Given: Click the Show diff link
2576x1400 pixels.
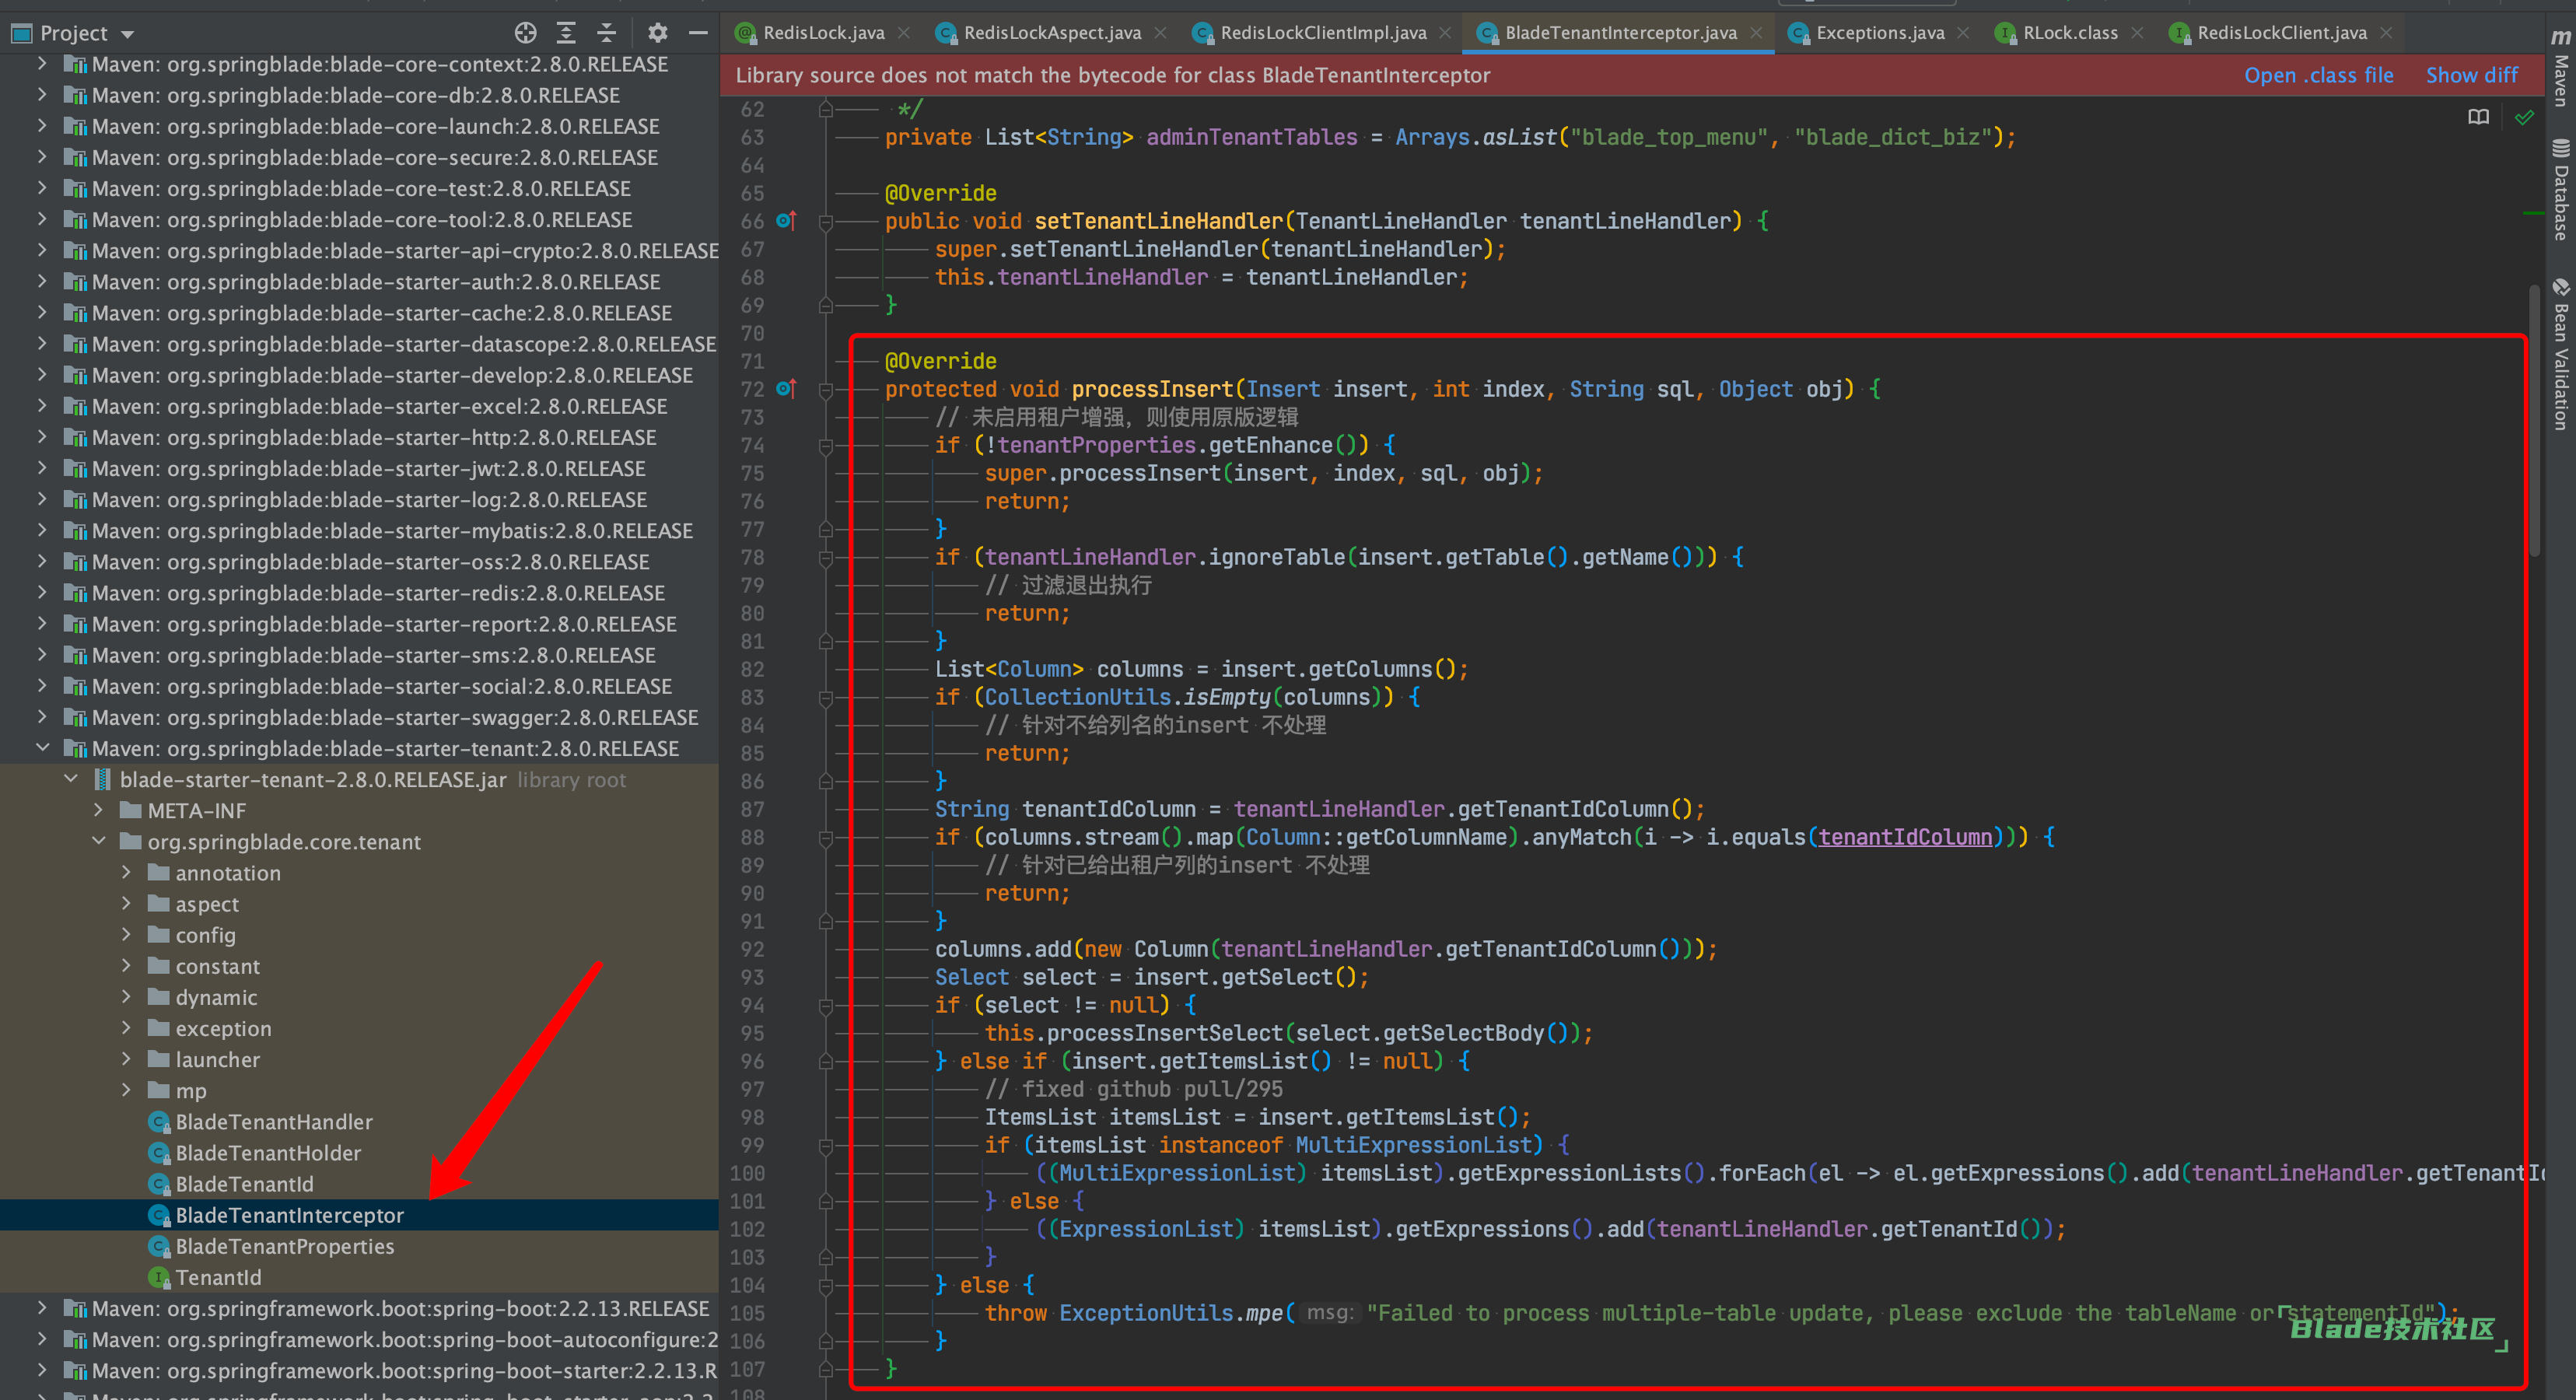Looking at the screenshot, I should [2471, 75].
